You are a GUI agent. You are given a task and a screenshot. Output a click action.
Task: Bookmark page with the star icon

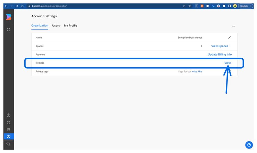190,6
